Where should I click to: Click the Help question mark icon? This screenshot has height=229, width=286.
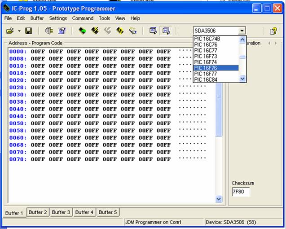(273, 31)
